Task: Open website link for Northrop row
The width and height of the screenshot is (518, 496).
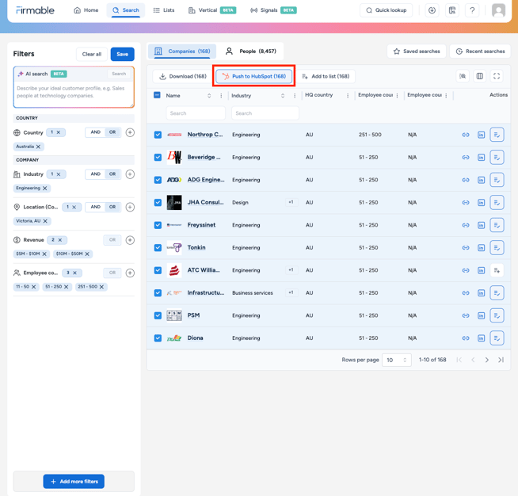Action: click(x=466, y=135)
